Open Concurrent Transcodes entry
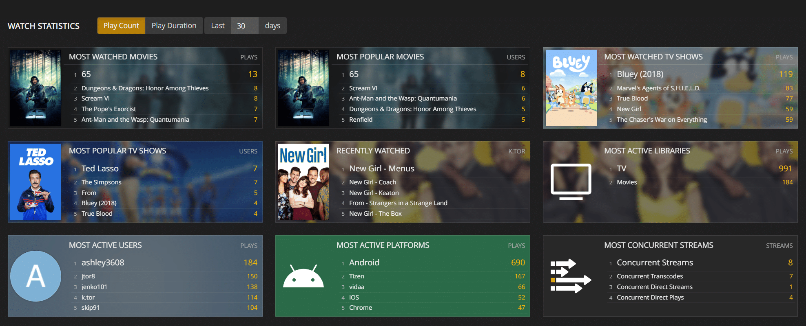The height and width of the screenshot is (326, 806). (650, 276)
